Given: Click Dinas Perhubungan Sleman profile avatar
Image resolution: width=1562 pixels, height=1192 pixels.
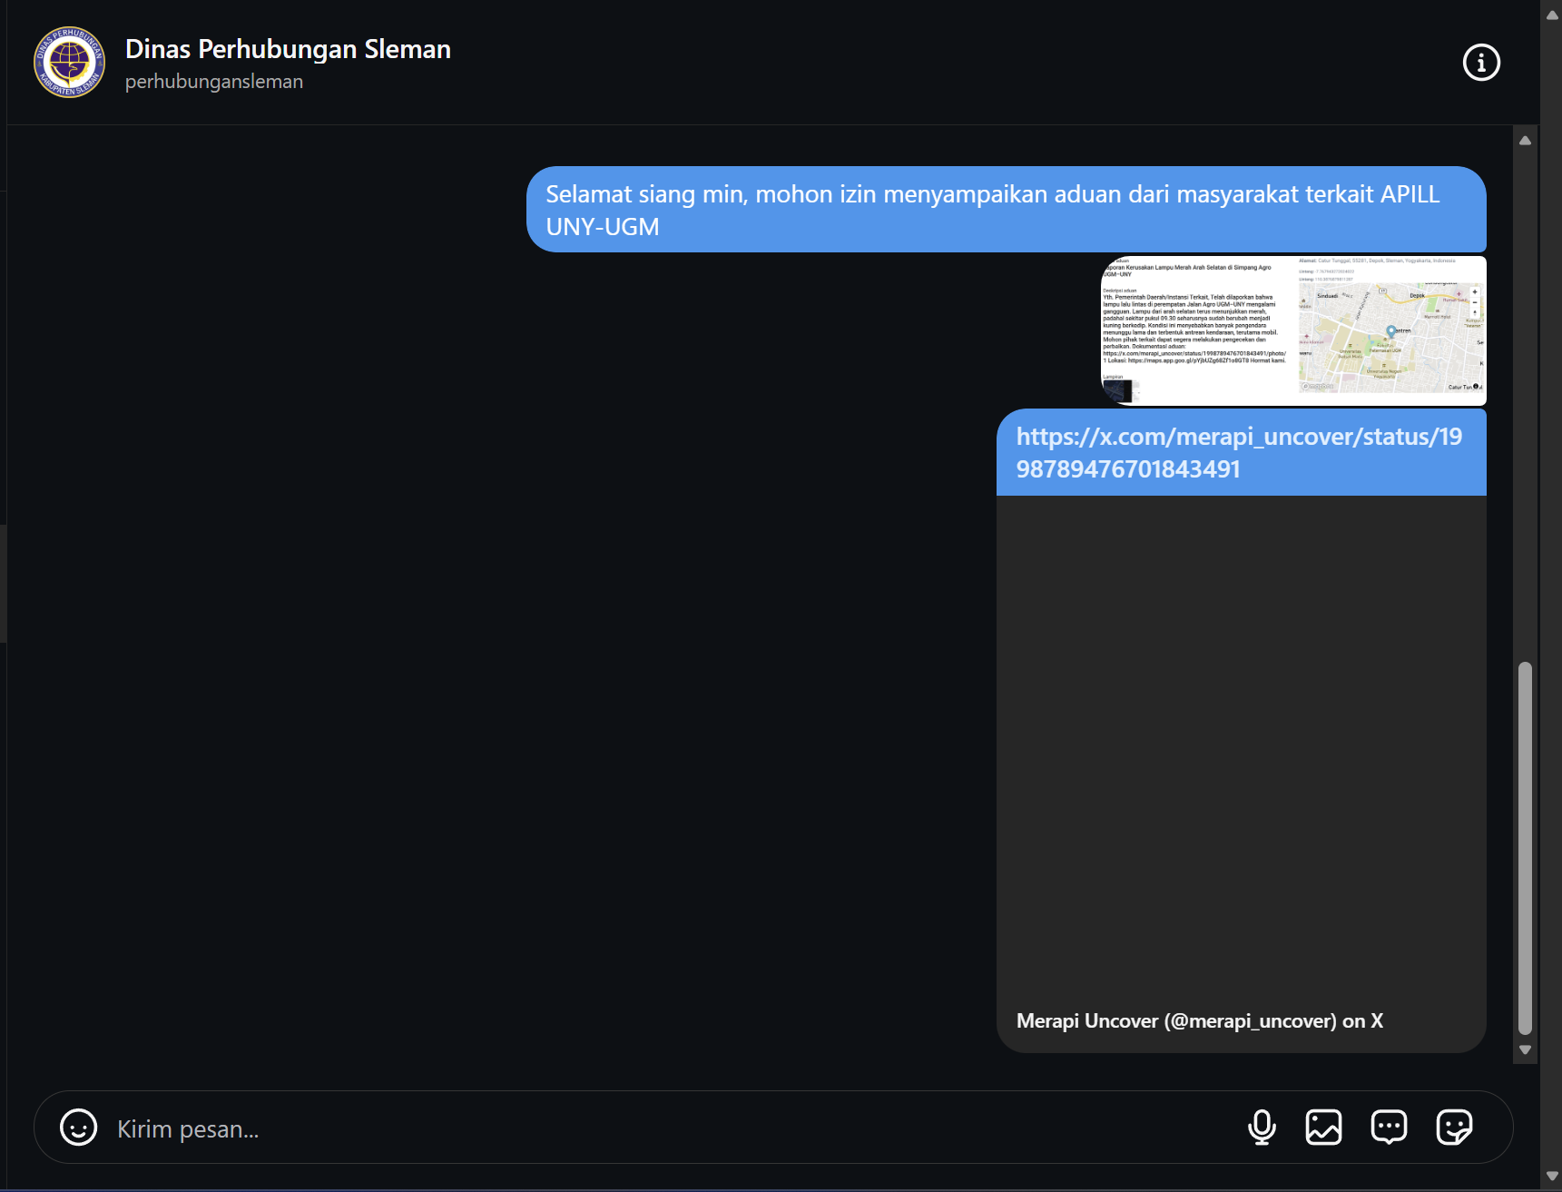Looking at the screenshot, I should [70, 63].
